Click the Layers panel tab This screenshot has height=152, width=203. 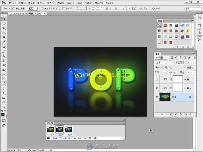click(157, 54)
